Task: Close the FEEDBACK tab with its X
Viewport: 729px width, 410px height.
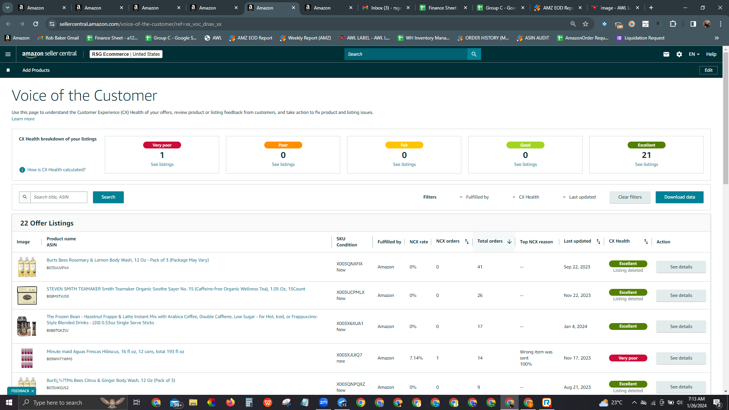Action: point(33,391)
